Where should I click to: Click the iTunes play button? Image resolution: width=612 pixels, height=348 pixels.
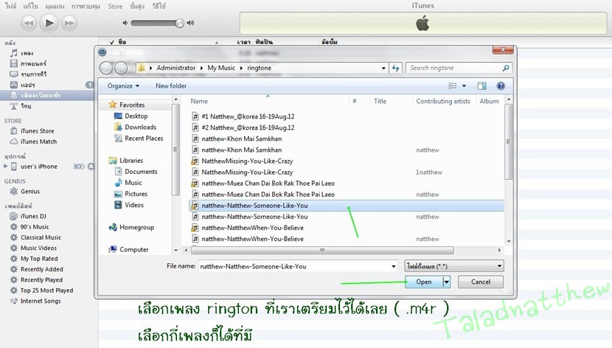[x=49, y=23]
